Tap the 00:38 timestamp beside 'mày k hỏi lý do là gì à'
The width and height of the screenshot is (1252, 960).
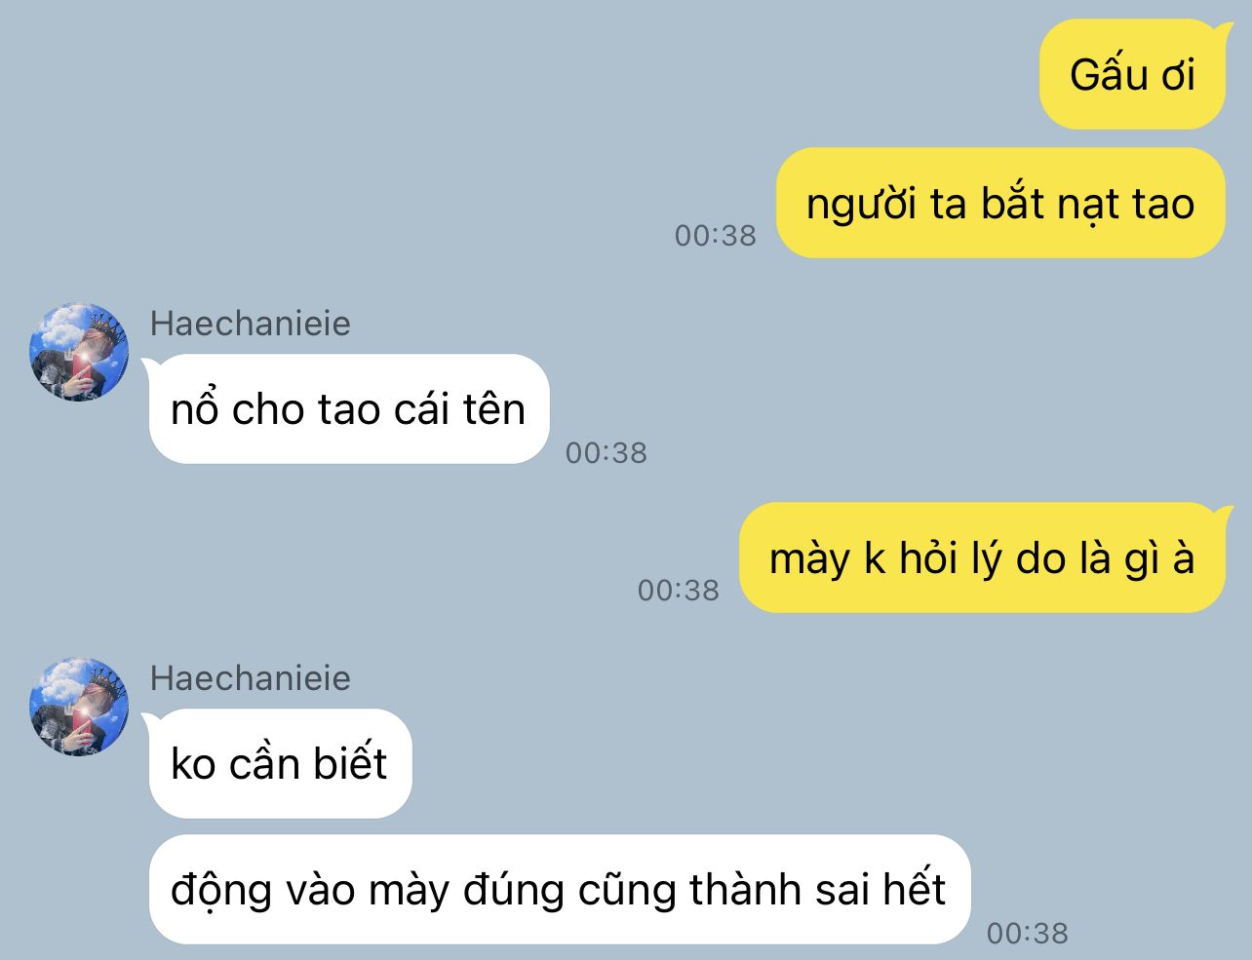coord(679,591)
